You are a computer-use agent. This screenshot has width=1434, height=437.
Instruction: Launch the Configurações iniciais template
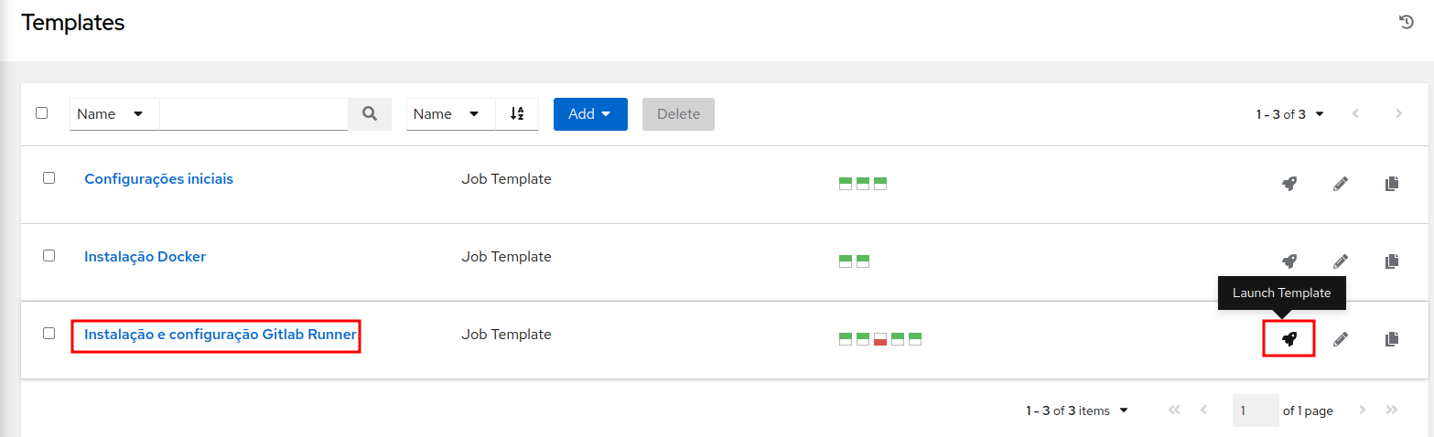1289,184
